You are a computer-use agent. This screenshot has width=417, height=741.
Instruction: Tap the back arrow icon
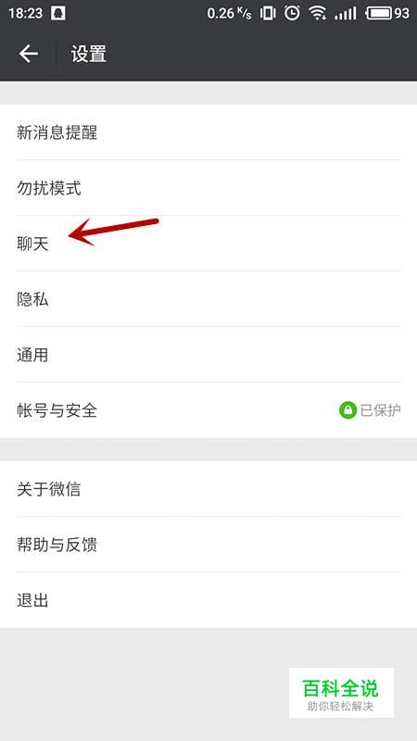[29, 54]
